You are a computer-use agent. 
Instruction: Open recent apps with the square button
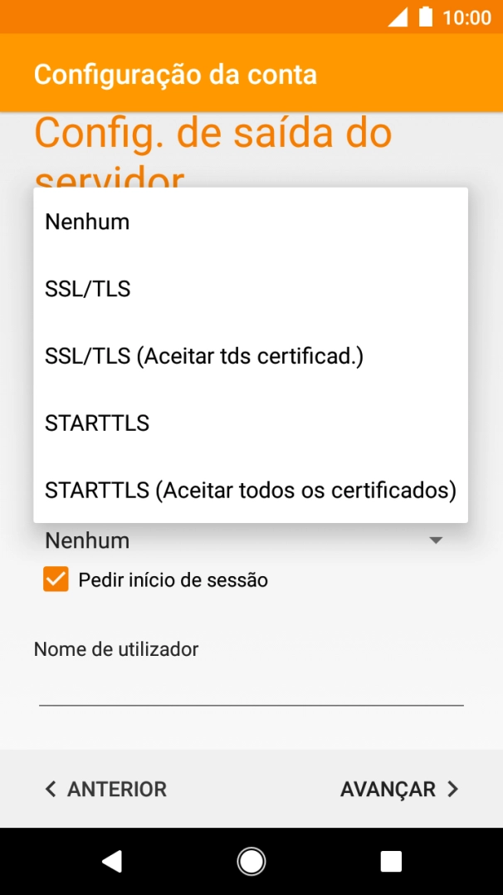[390, 861]
